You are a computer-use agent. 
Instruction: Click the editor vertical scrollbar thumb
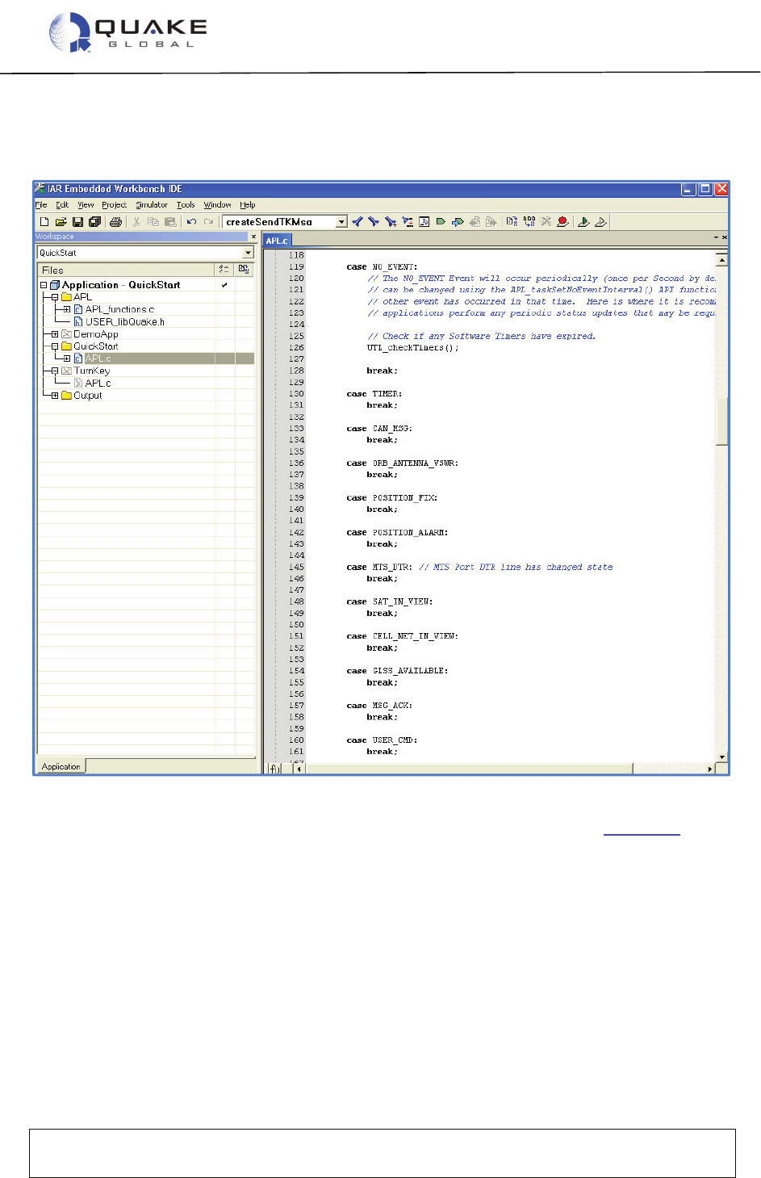[x=721, y=420]
